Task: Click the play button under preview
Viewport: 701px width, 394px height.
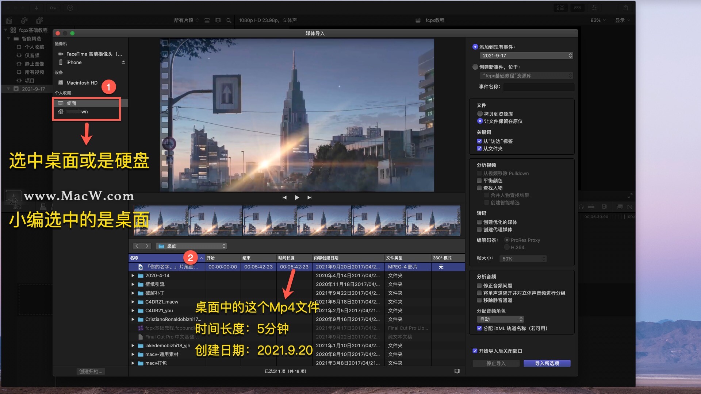Action: 297,197
